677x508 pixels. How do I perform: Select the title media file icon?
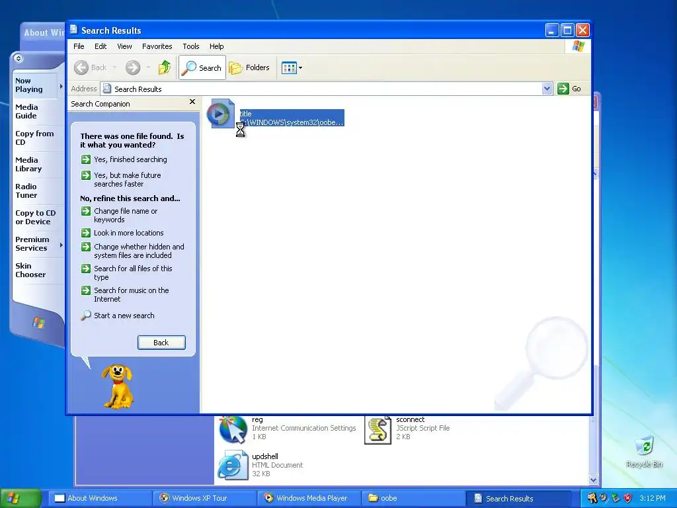pos(221,114)
